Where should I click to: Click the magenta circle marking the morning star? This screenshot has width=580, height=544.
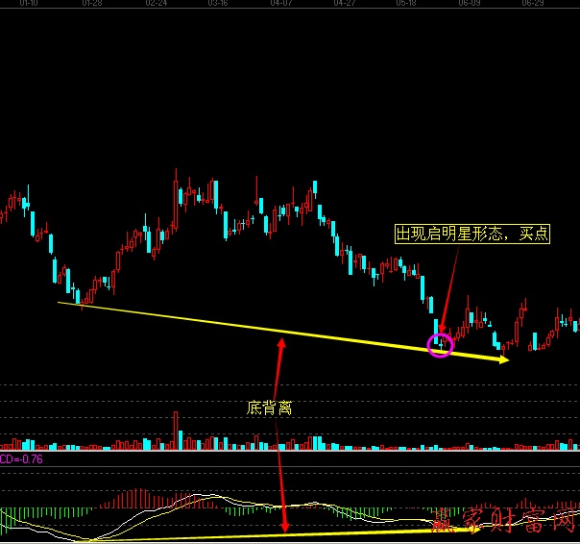pos(440,343)
